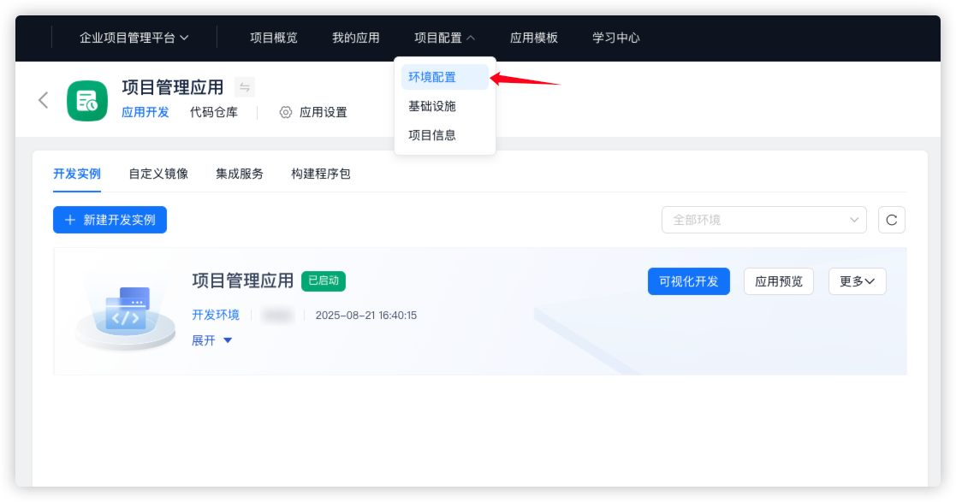Expand the 更多 actions dropdown
Viewport: 956px width, 502px height.
pos(857,281)
